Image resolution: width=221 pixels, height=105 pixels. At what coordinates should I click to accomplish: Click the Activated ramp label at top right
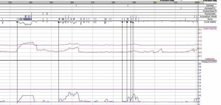(x=210, y=1)
